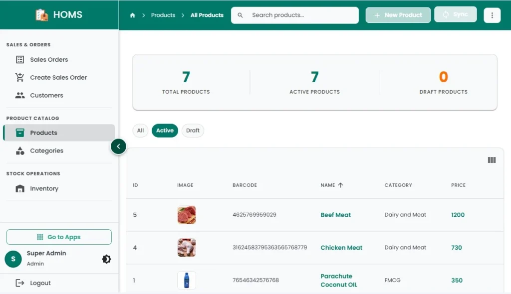511x294 pixels.
Task: Open the Categories section
Action: 46,151
